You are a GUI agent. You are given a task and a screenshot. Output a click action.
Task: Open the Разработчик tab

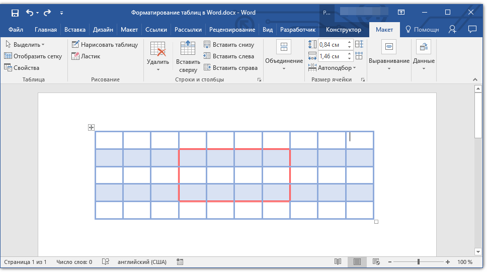point(297,30)
